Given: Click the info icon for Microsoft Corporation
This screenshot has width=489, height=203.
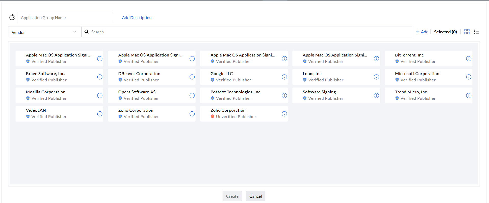Looking at the screenshot, I should pyautogui.click(x=469, y=77).
